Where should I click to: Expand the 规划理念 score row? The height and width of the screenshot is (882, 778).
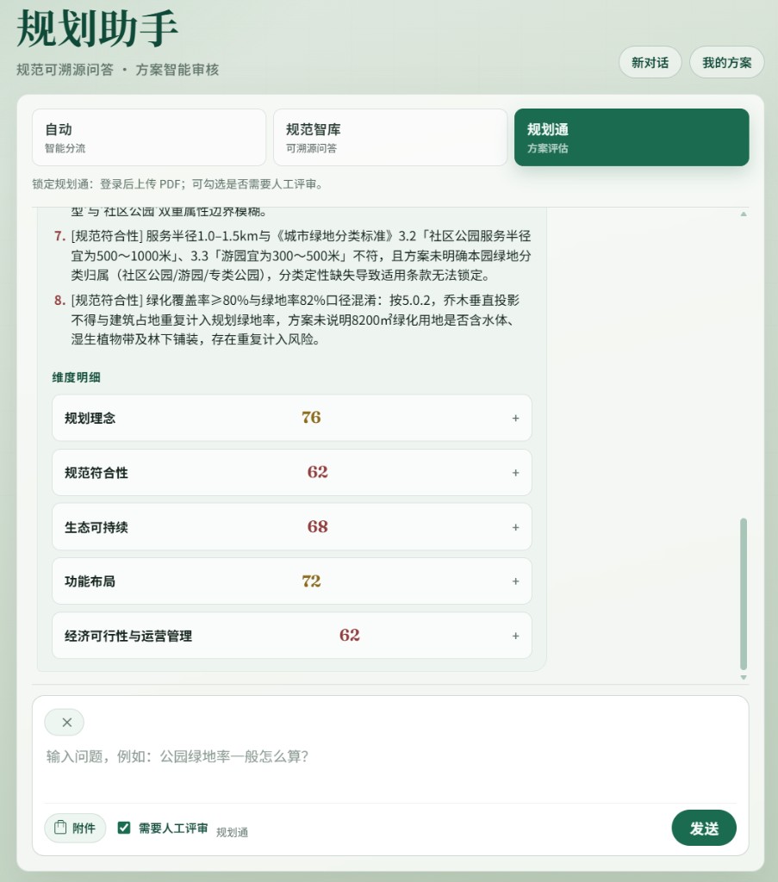[x=291, y=418]
